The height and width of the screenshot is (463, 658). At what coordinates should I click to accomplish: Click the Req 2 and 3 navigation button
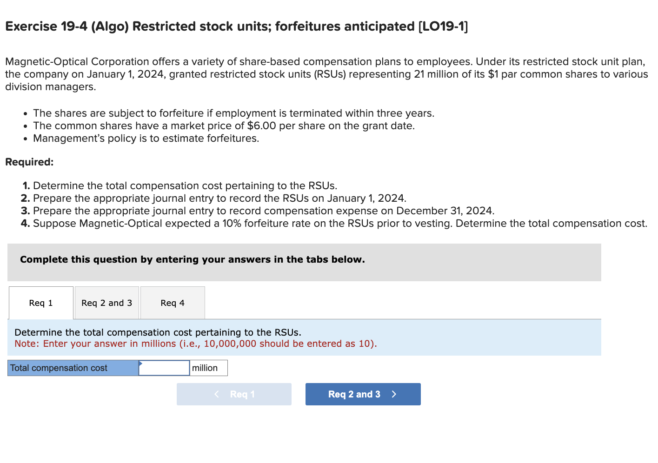pyautogui.click(x=363, y=394)
